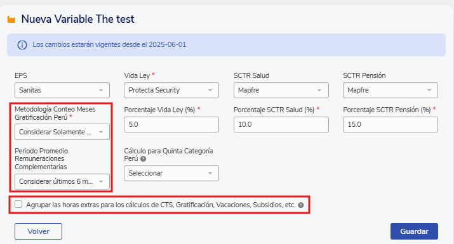This screenshot has height=244, width=454.
Task: Open Periodo Promedio Remuneraciones Complementarias dropdown
Action: (x=62, y=181)
